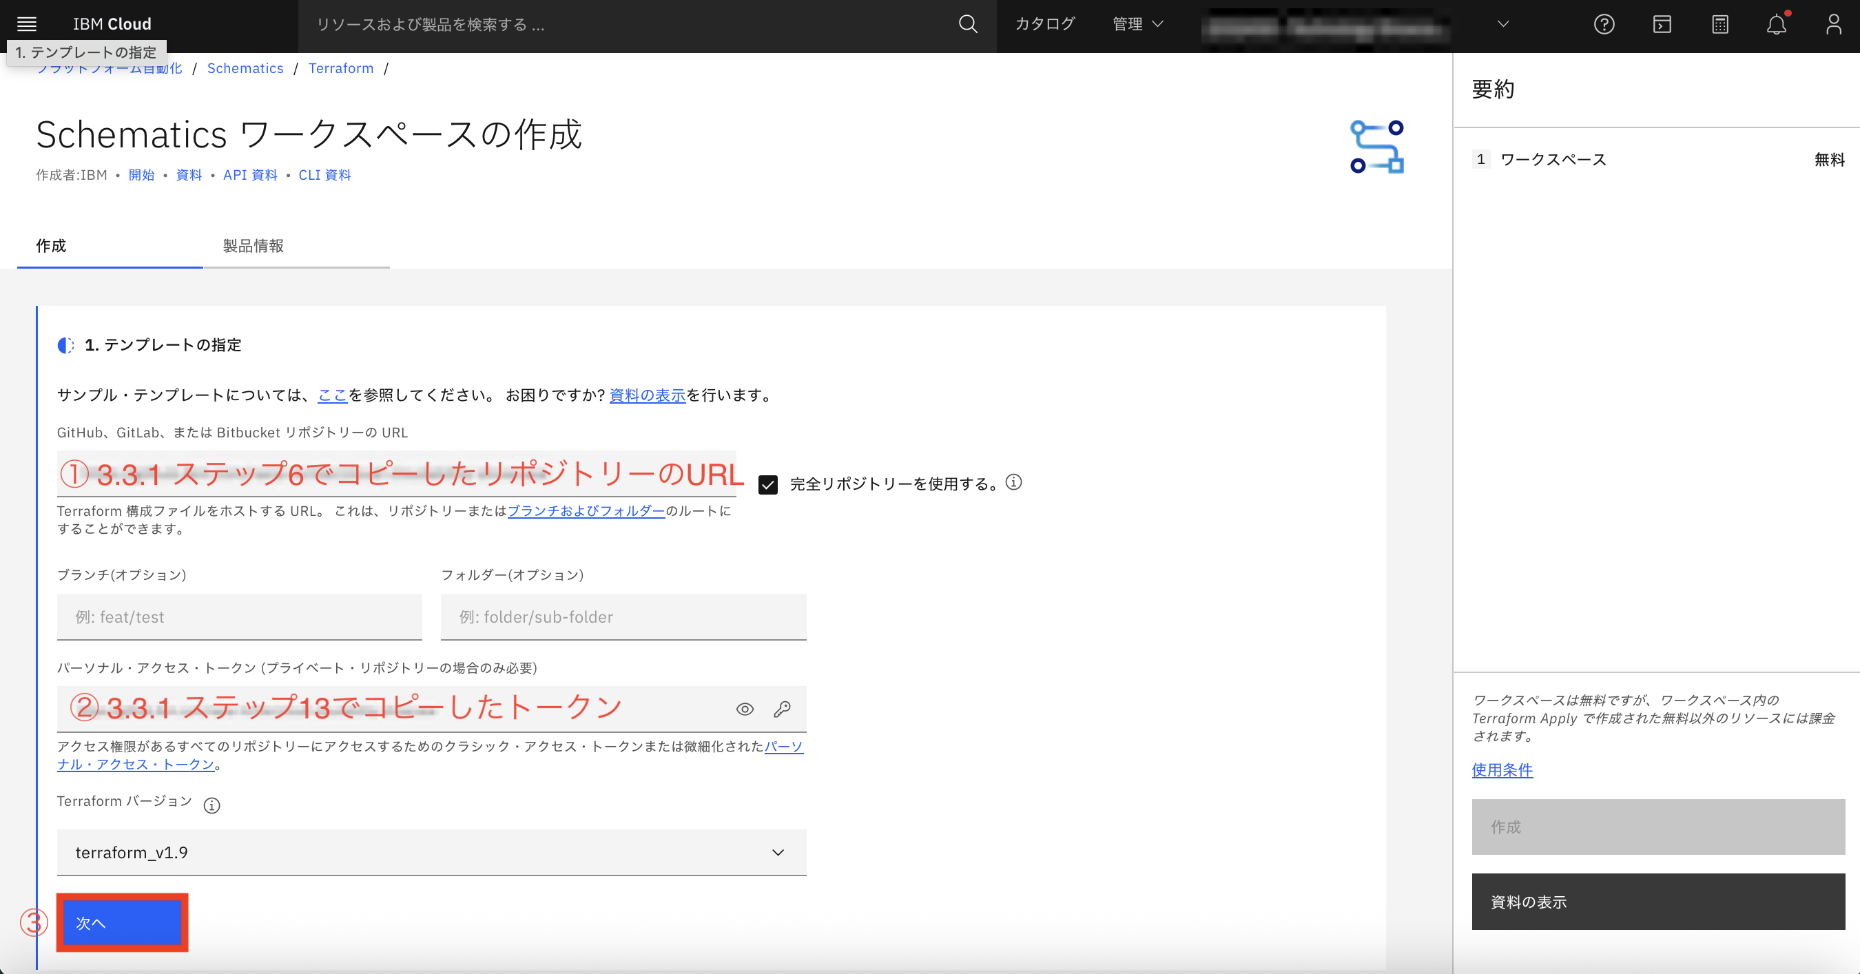The image size is (1860, 974).
Task: Switch to the 製品情報 tab
Action: point(252,246)
